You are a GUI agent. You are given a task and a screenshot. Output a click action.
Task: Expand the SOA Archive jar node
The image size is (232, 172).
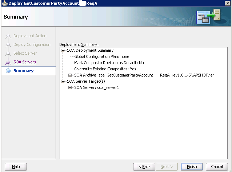click(70, 75)
